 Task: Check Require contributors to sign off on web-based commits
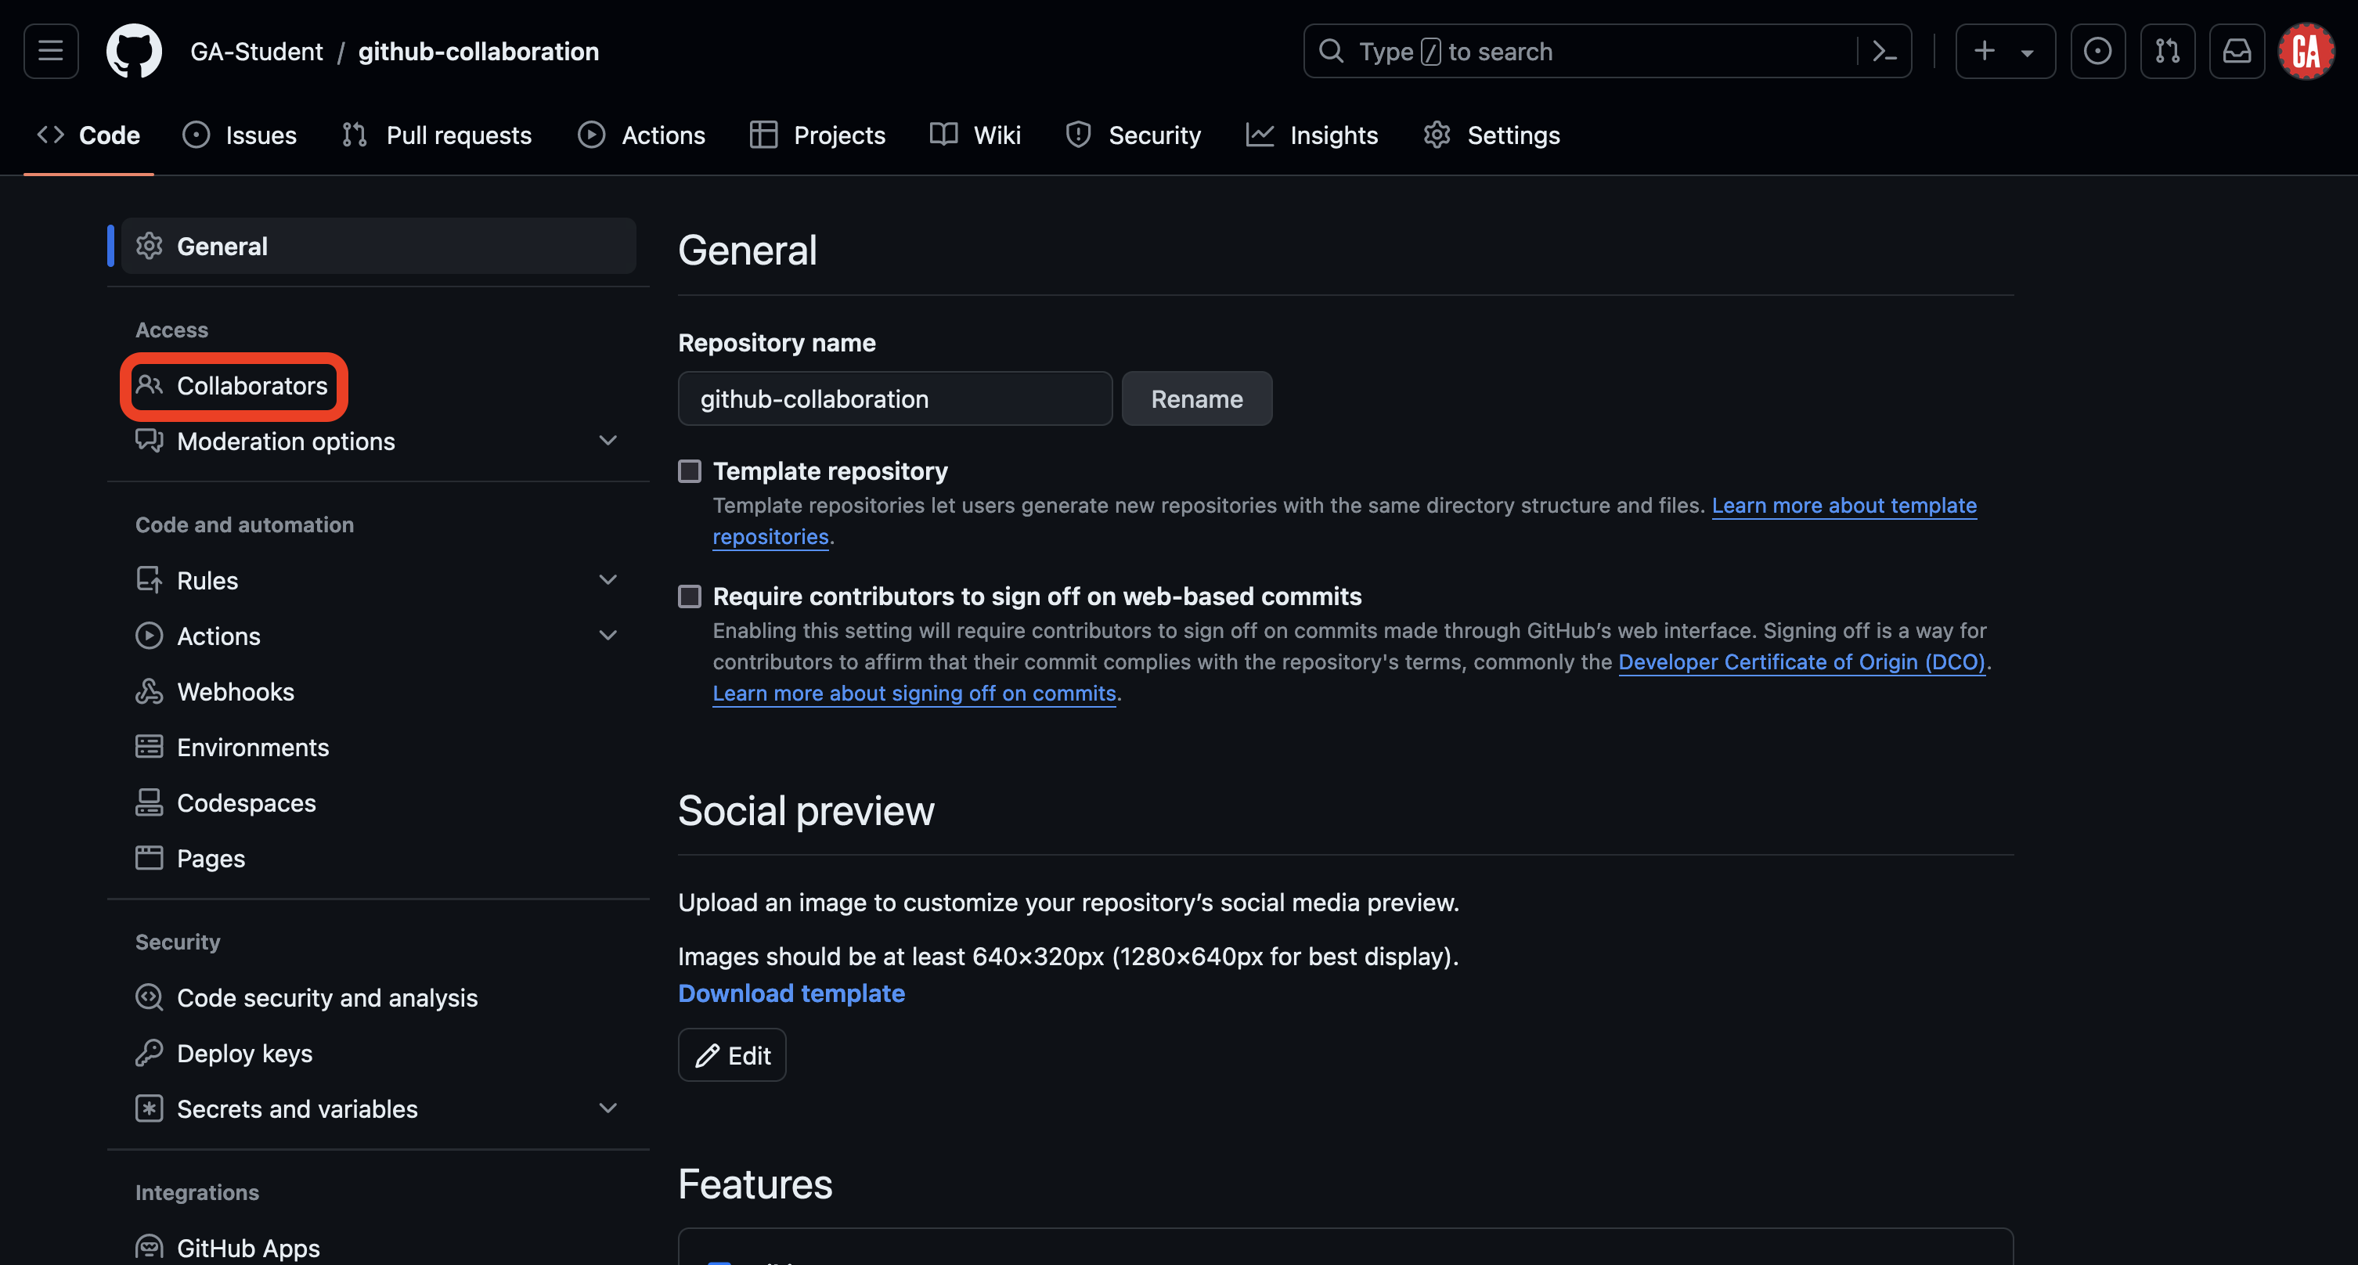[689, 596]
